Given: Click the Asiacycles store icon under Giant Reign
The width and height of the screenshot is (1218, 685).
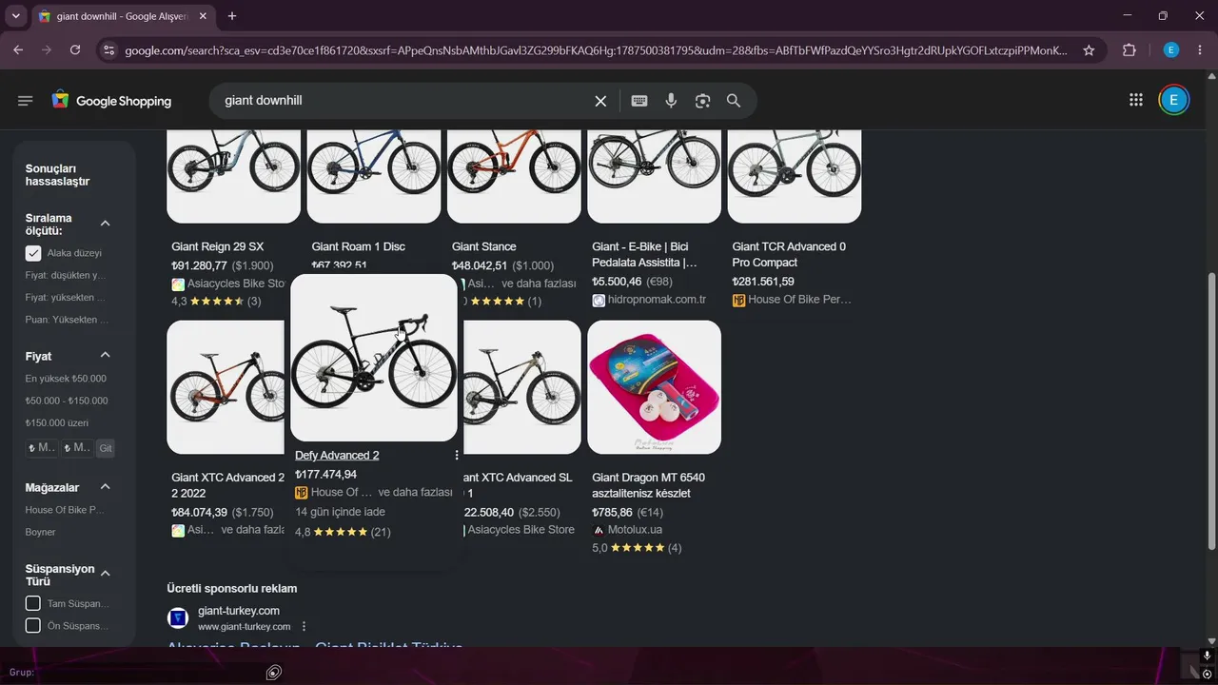Looking at the screenshot, I should [x=178, y=284].
